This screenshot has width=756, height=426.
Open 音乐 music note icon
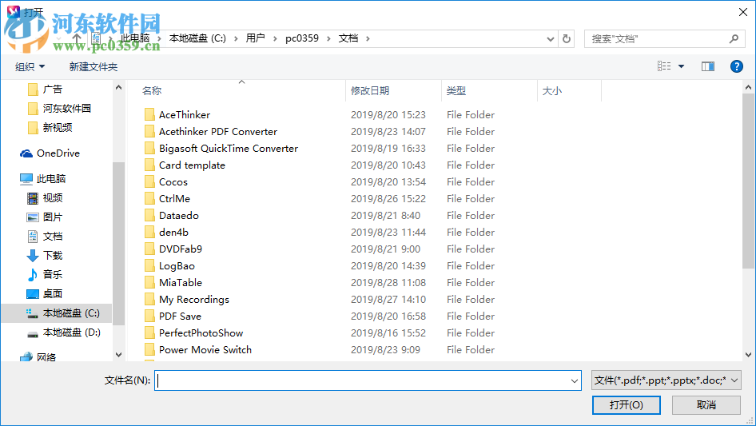(32, 274)
